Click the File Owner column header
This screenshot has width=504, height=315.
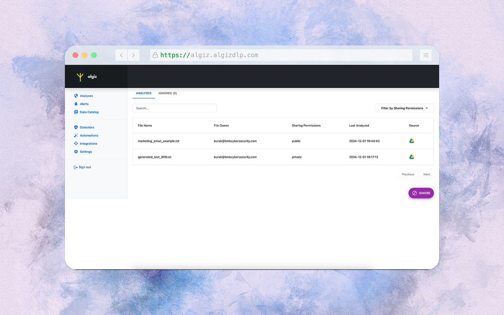(x=222, y=126)
